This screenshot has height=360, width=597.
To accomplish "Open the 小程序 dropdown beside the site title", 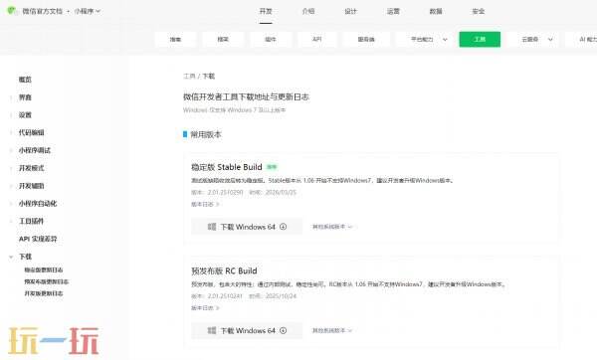I will click(x=88, y=11).
